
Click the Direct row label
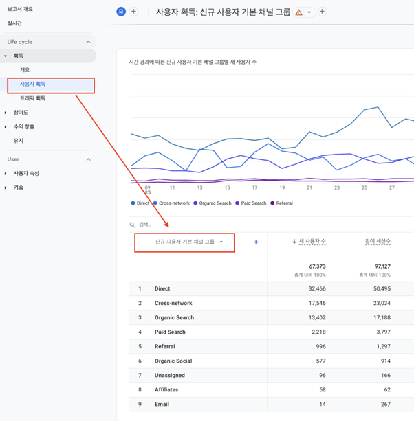(162, 289)
